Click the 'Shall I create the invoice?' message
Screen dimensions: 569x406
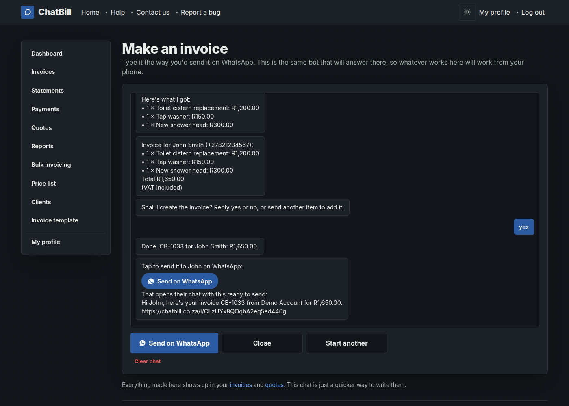pos(243,207)
